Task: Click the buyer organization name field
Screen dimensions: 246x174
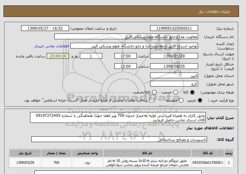Action: (126, 36)
